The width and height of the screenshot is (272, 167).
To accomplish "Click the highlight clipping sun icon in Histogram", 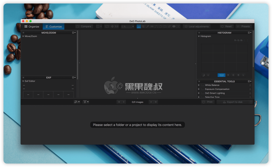I will (208, 75).
